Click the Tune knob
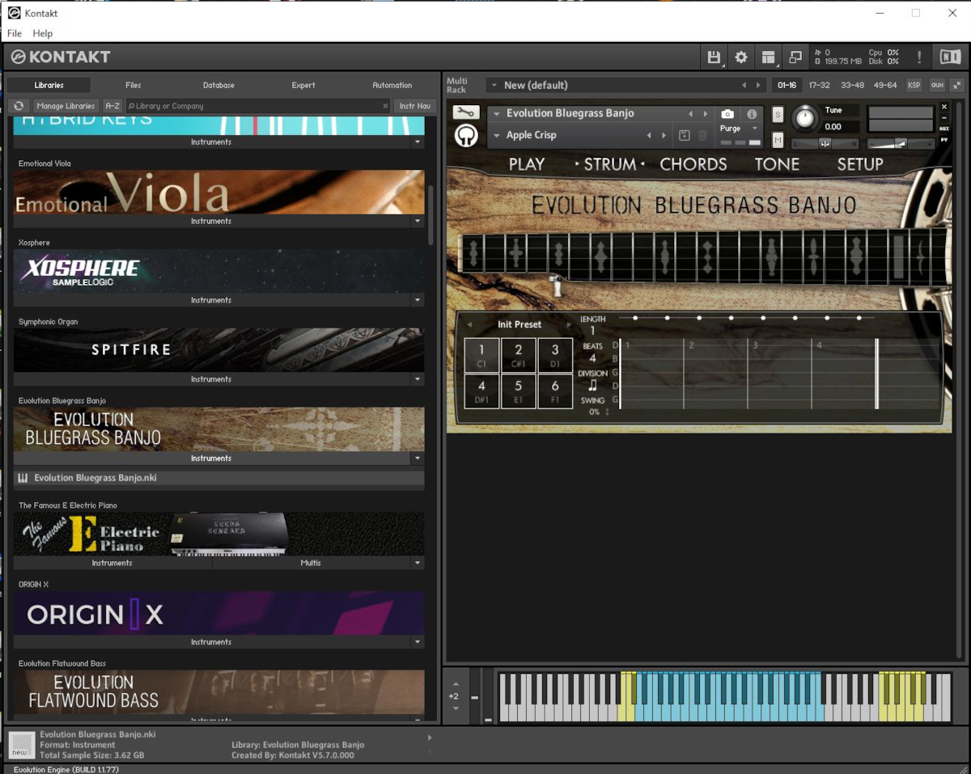 [804, 118]
